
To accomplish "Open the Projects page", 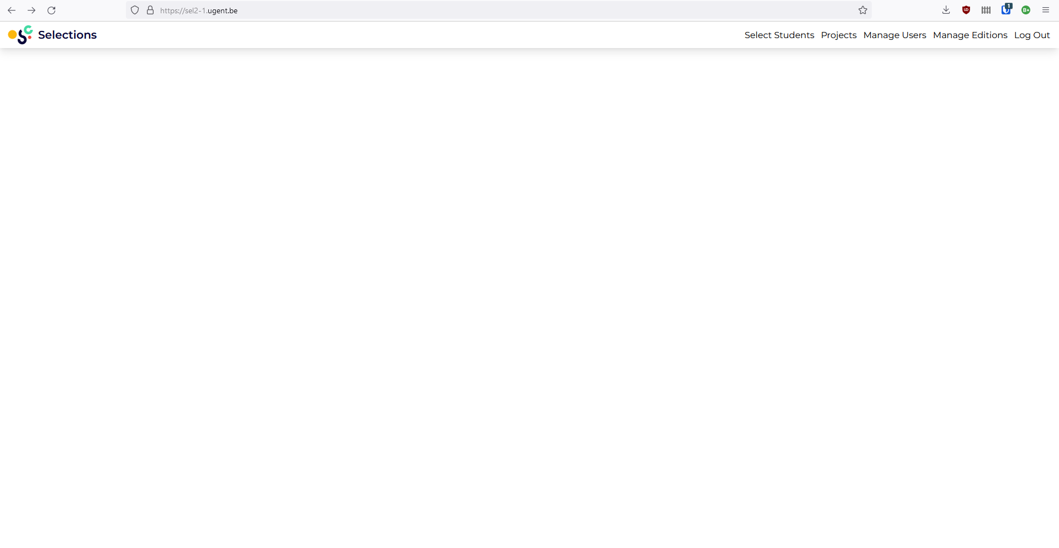I will [x=839, y=35].
